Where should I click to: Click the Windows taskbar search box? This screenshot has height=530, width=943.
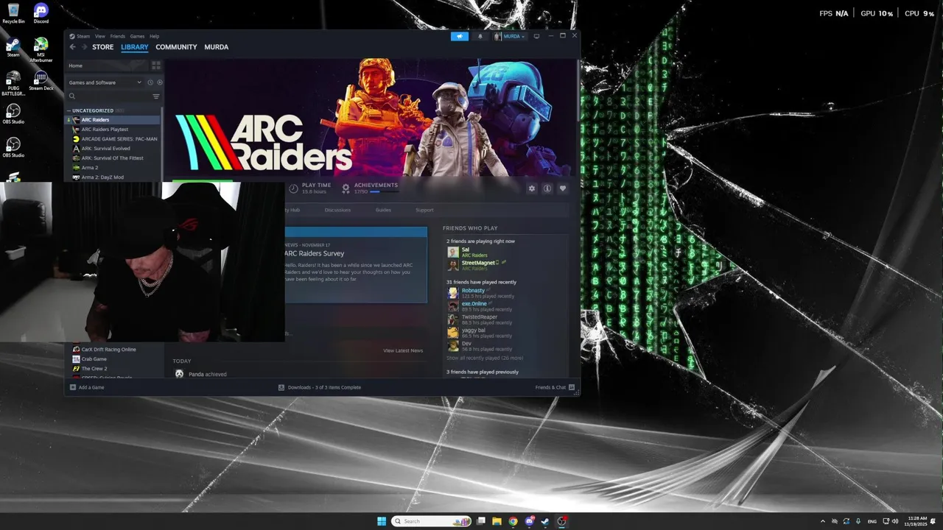click(432, 521)
